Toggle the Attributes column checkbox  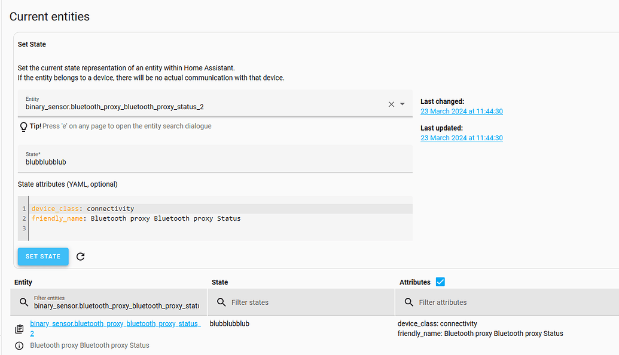pyautogui.click(x=440, y=282)
